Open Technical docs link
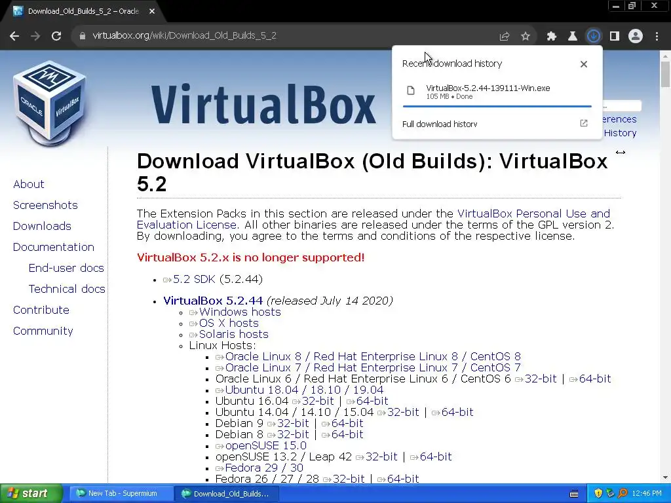 (x=67, y=289)
